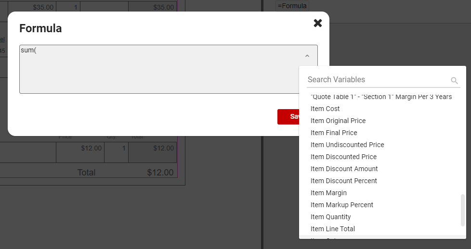Screen dimensions: 471x249
Task: Select Section 1 Margin Per 3 Years variable
Action: (381, 97)
